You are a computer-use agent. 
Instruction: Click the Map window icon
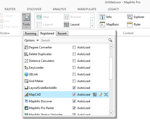[39, 17]
